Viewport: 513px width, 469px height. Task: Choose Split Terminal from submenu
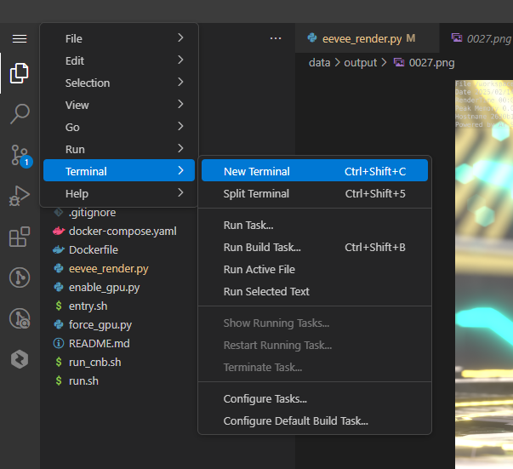[315, 193]
